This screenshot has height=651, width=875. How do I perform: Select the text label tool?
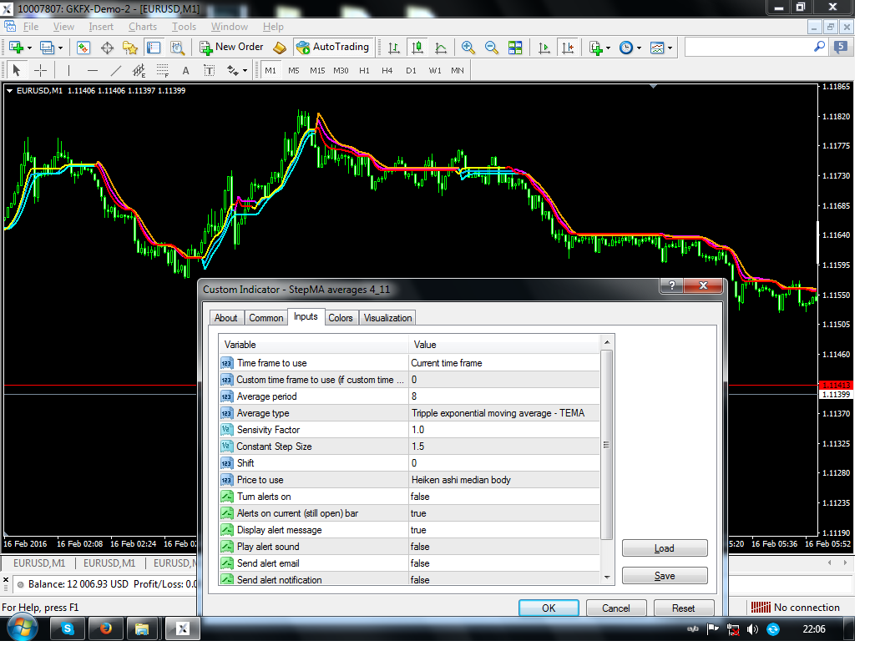click(210, 70)
